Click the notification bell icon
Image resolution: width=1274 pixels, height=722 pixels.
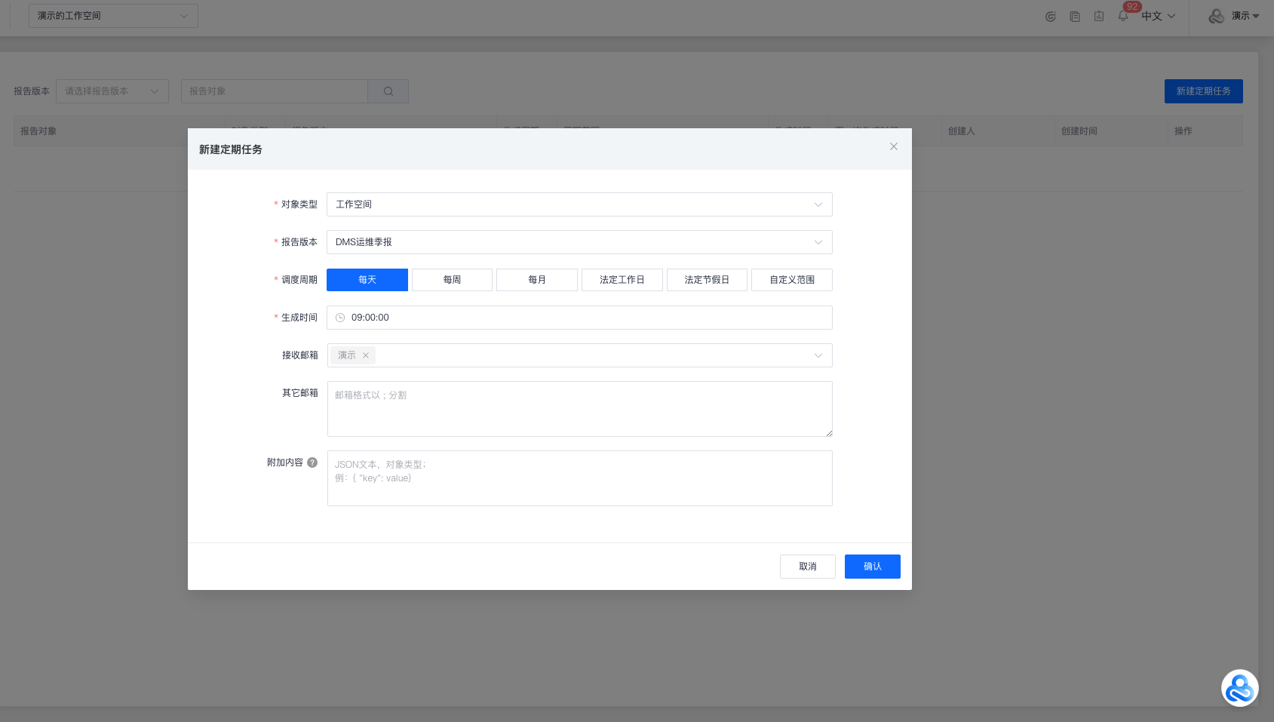tap(1123, 16)
